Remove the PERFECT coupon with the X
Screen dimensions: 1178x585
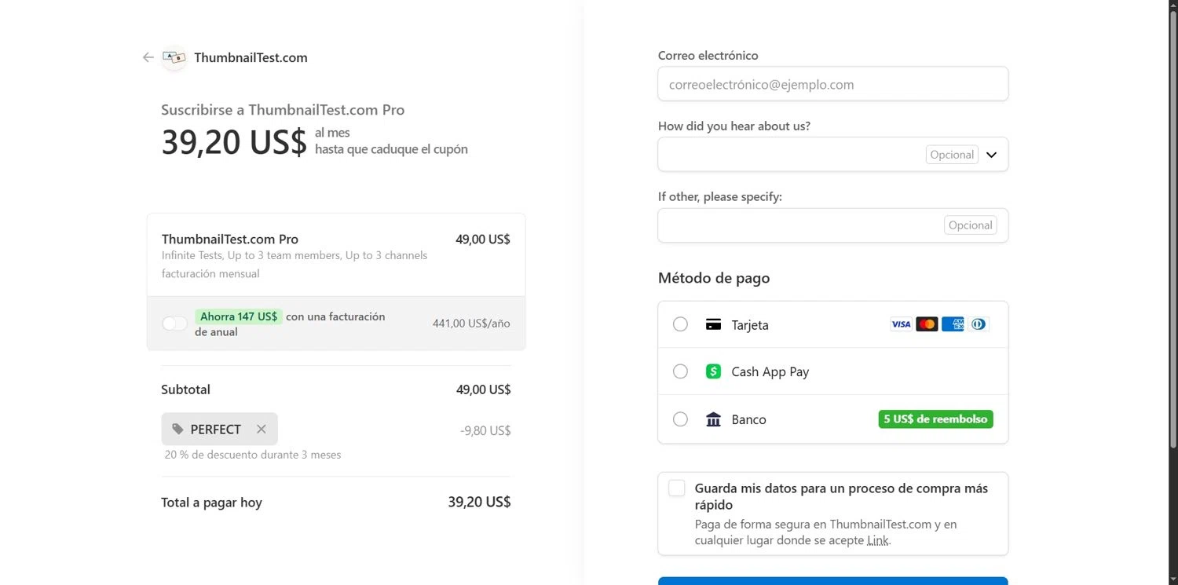click(262, 429)
